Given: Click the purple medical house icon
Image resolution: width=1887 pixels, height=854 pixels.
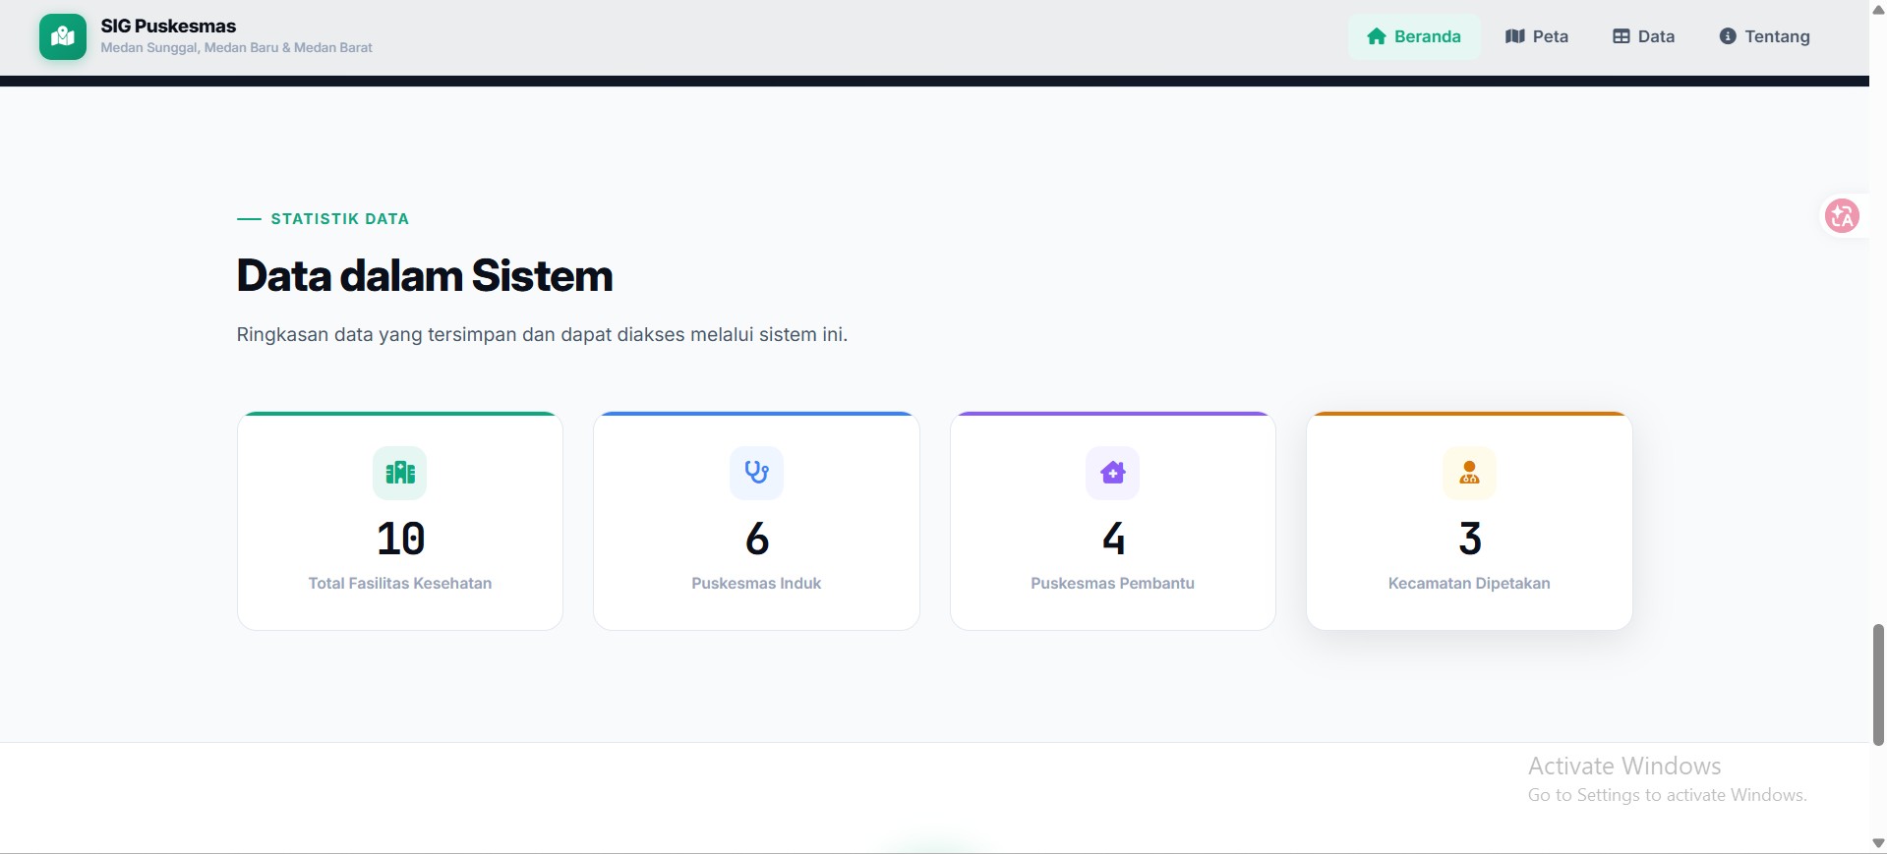Looking at the screenshot, I should (1113, 473).
